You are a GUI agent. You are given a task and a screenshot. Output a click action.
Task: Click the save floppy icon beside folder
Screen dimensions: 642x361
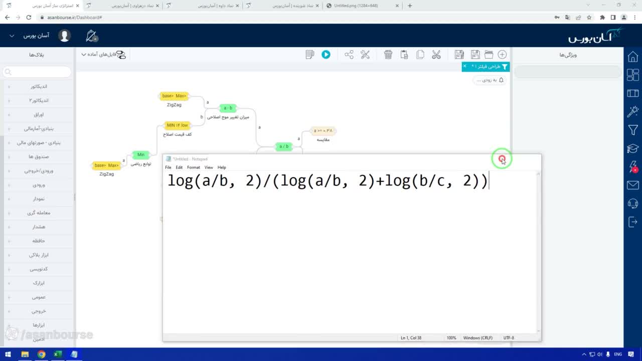click(x=475, y=55)
